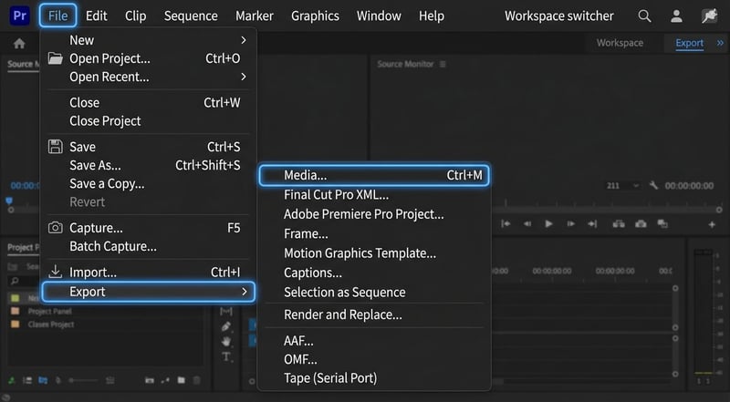
Task: Open the Help menu
Action: (431, 15)
